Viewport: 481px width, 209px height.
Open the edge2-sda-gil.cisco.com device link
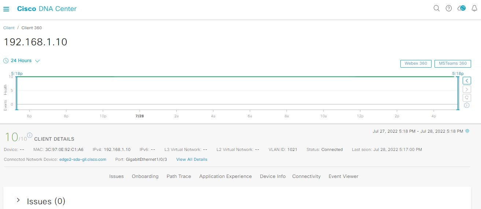83,159
